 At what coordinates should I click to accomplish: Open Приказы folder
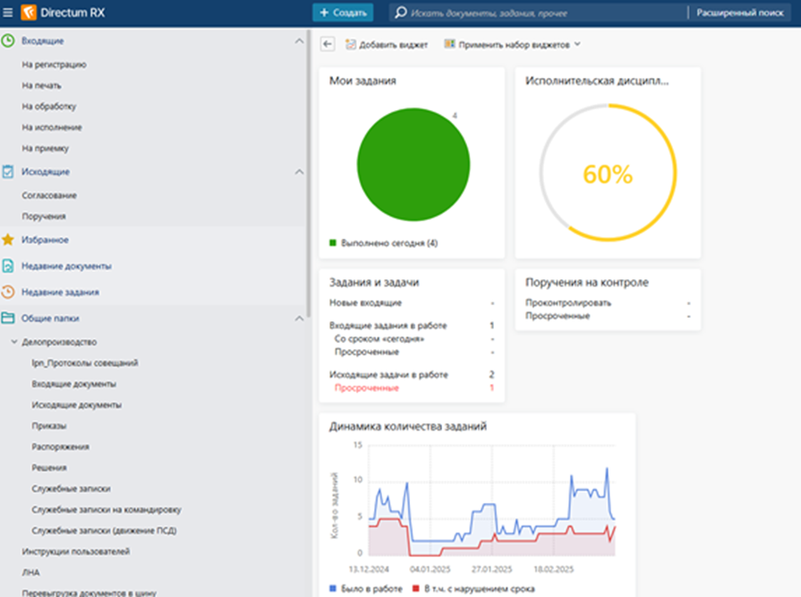[x=49, y=425]
